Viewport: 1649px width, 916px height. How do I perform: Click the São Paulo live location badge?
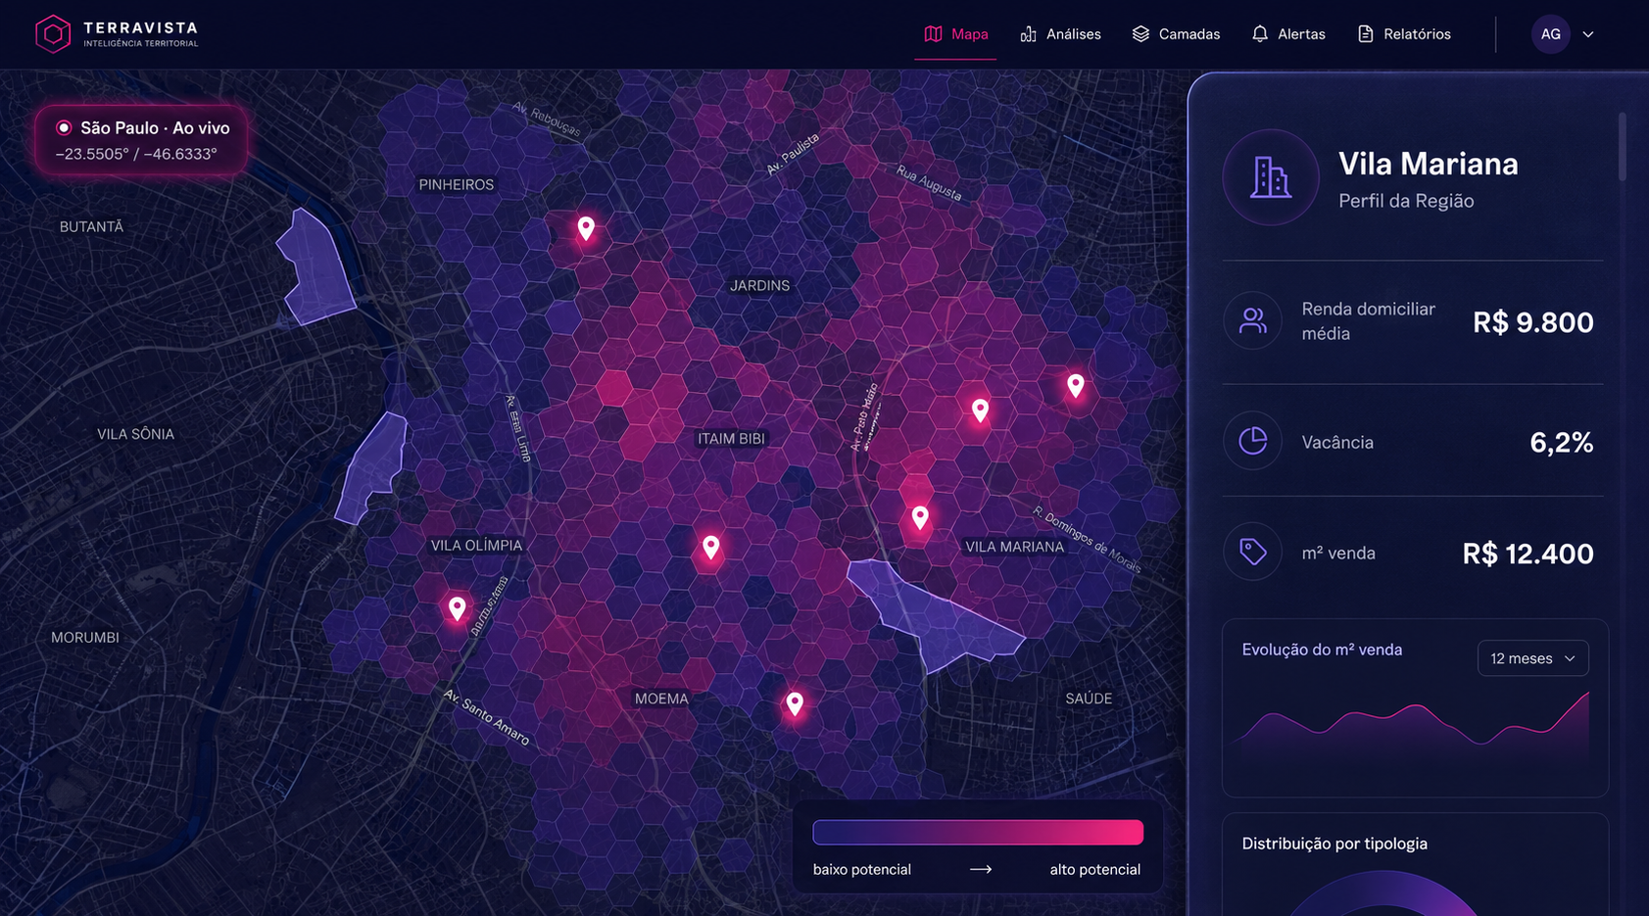[x=141, y=140]
